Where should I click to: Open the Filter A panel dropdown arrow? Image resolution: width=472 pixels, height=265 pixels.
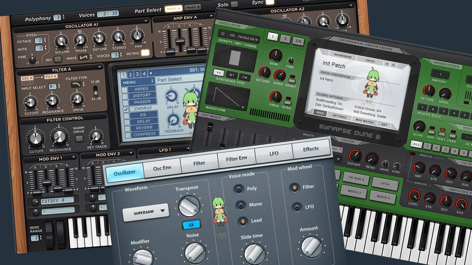100,67
